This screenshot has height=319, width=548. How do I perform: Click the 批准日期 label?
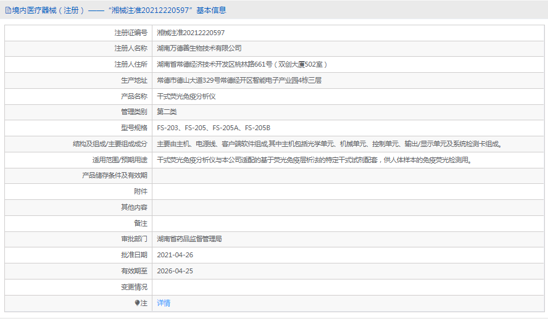coord(134,255)
